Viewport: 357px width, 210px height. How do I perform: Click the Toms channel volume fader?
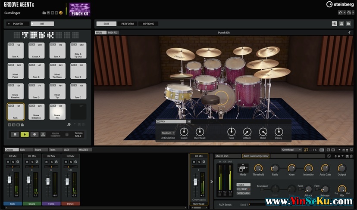pos(48,182)
